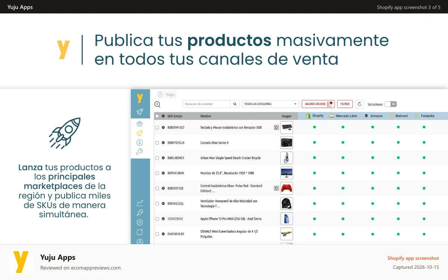The width and height of the screenshot is (448, 280).
Task: Click the Mercado Libre column header
Action: [x=343, y=116]
